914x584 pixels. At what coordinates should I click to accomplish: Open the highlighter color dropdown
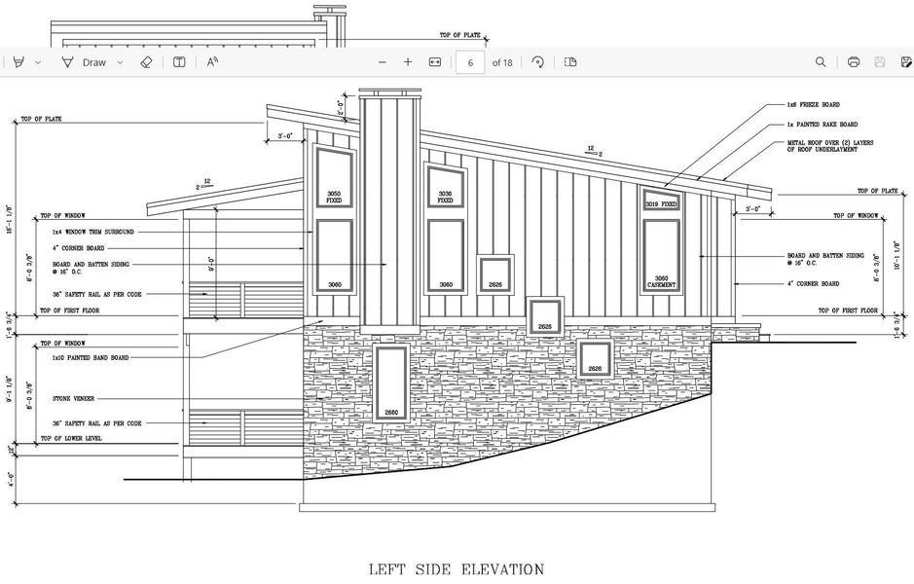[x=38, y=61]
